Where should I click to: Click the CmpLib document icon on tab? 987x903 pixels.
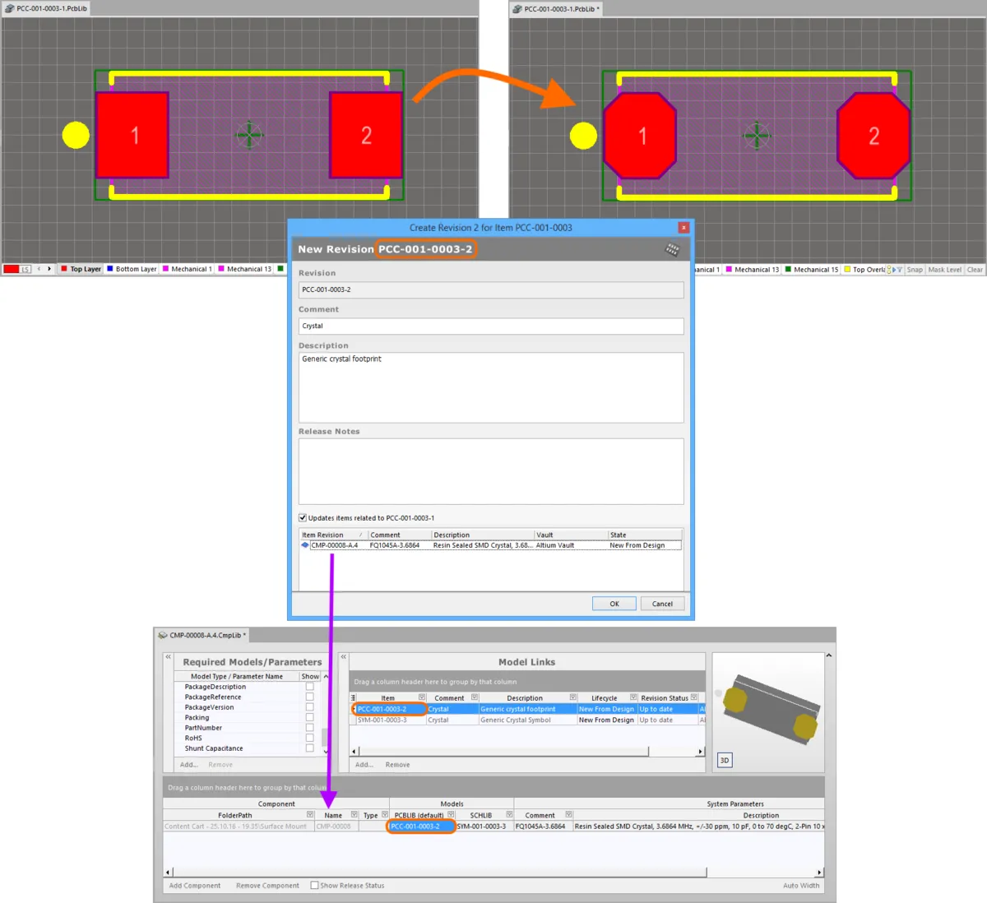coord(163,635)
